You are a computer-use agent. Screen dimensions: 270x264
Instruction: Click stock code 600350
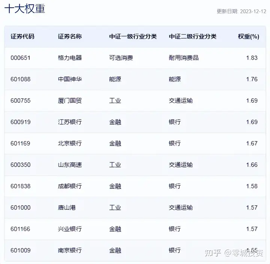[x=20, y=165]
